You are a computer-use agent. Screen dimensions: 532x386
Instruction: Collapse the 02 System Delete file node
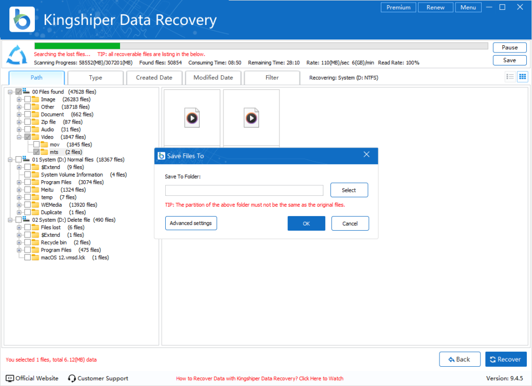click(10, 220)
